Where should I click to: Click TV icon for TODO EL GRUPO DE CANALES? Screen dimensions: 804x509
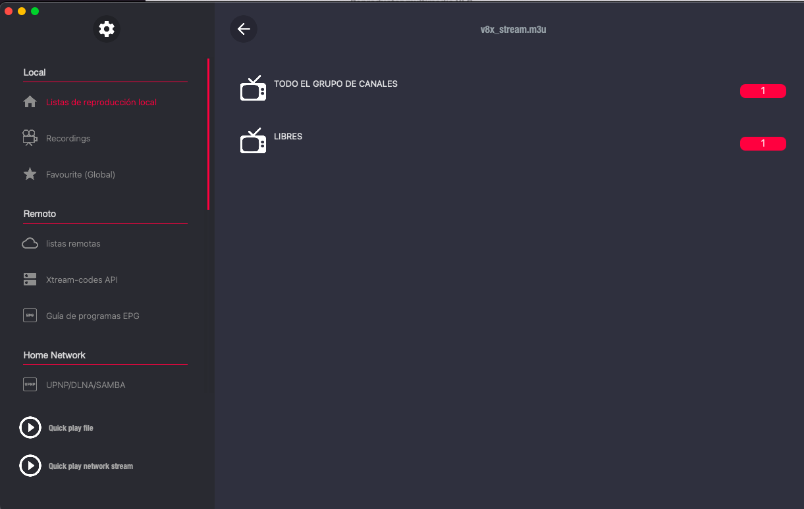point(253,89)
